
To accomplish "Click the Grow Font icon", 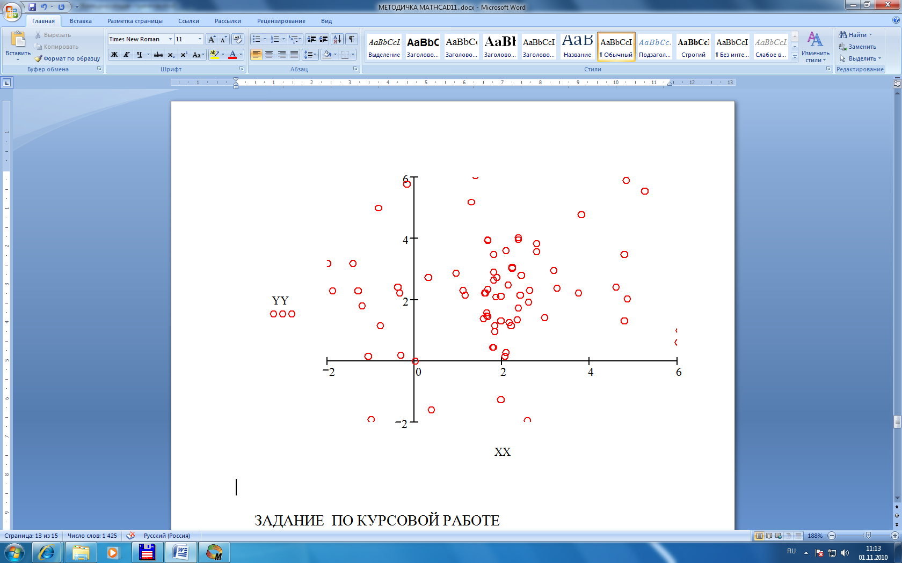I will point(212,39).
